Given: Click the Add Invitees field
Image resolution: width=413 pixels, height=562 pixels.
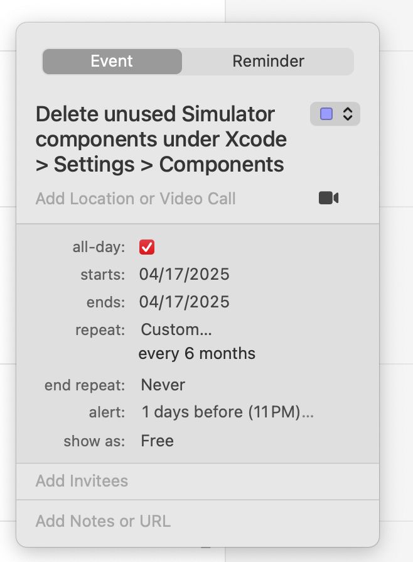Looking at the screenshot, I should [198, 481].
